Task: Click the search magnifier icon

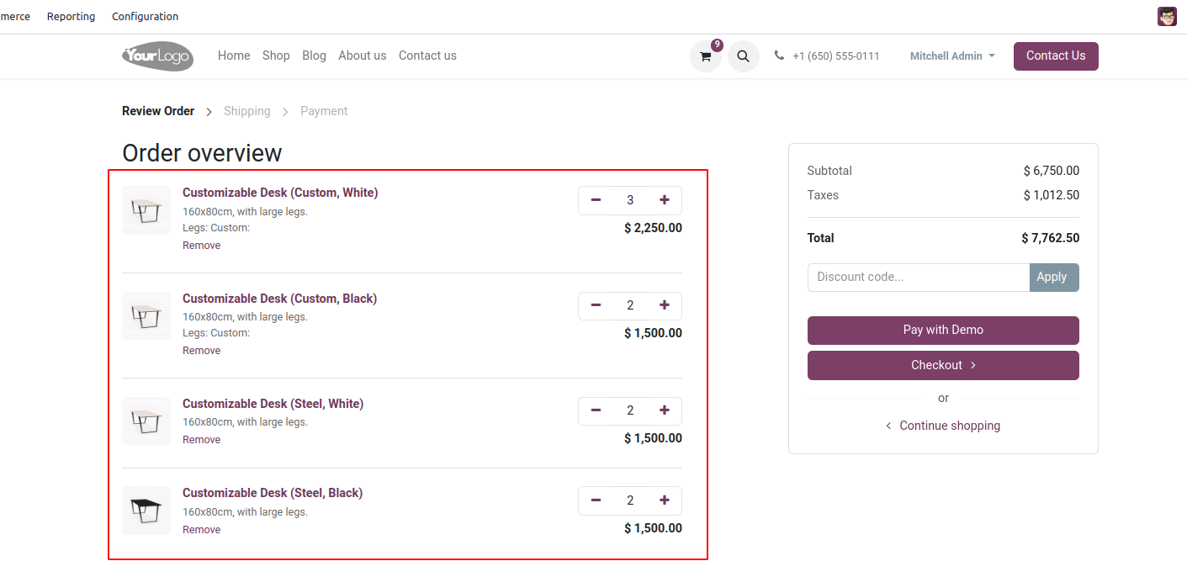Action: 743,56
